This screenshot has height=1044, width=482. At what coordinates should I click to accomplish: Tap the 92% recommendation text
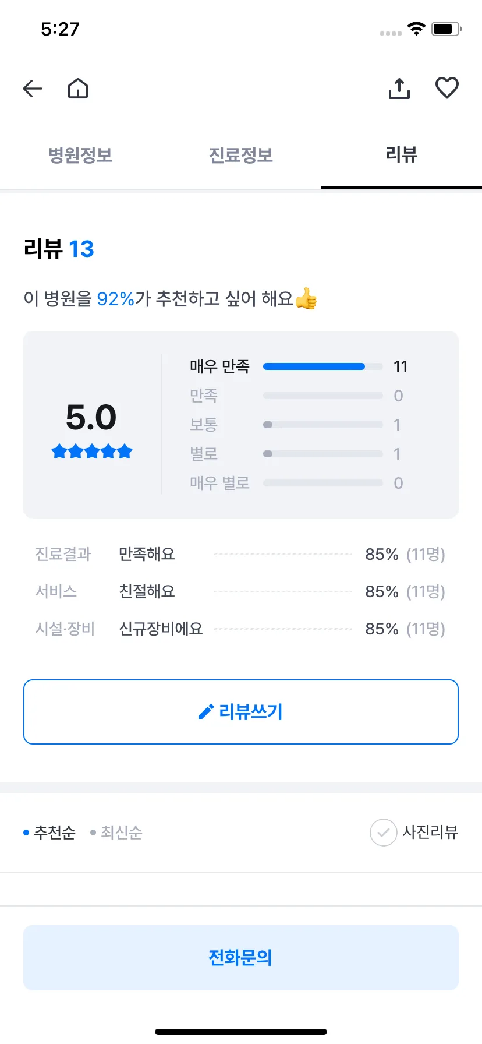pyautogui.click(x=116, y=299)
